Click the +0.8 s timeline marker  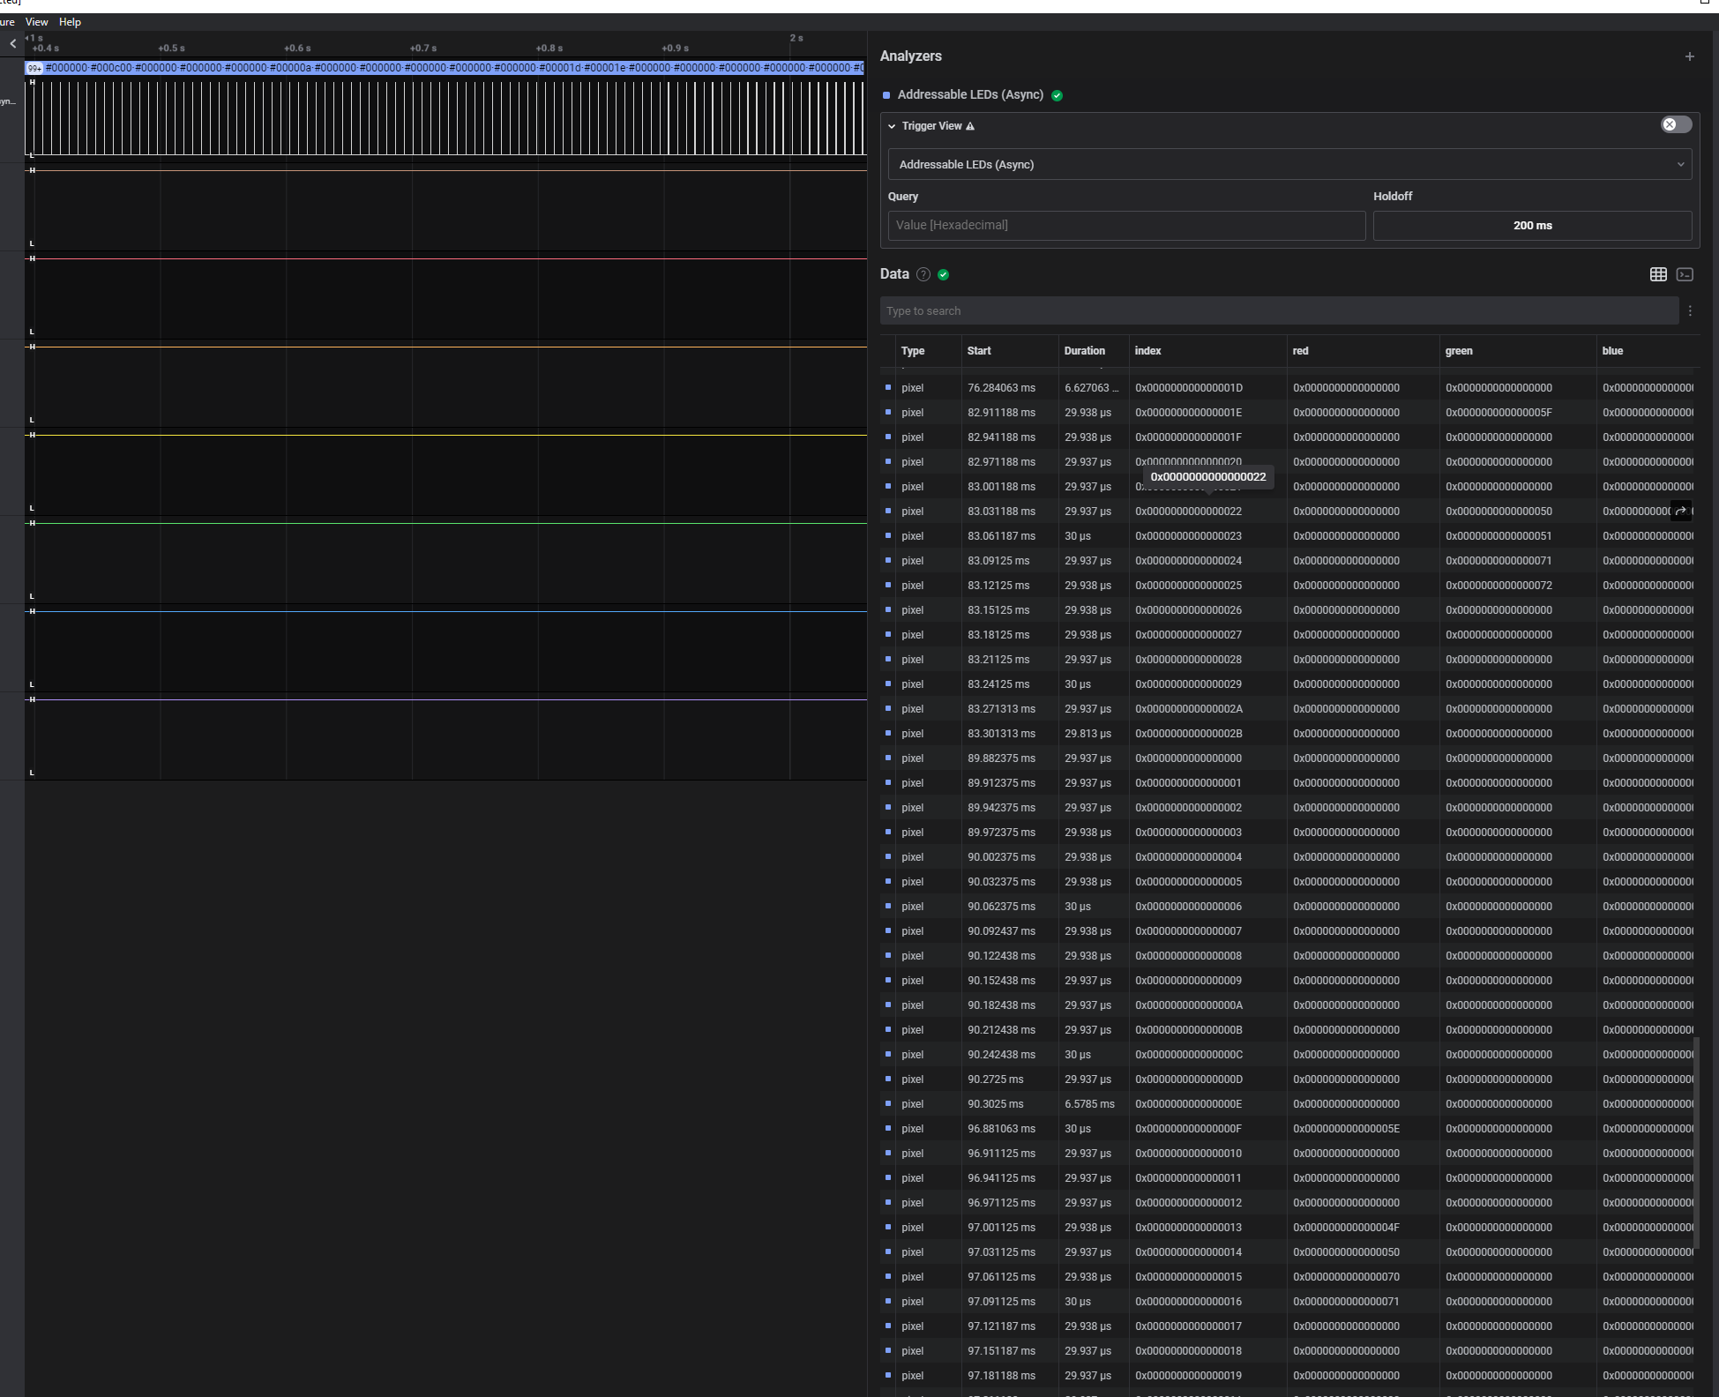(x=549, y=48)
